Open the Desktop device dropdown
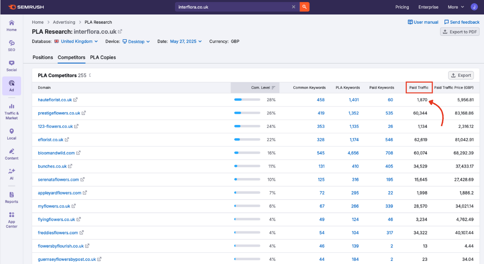Viewport: 484px width, 264px height. 136,42
